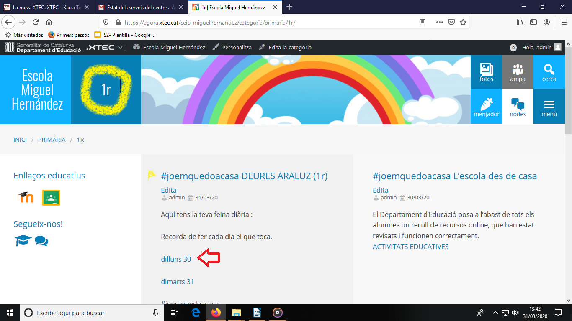Screen dimensions: 572x321
Task: Bookmark this page with star icon
Action: click(463, 22)
